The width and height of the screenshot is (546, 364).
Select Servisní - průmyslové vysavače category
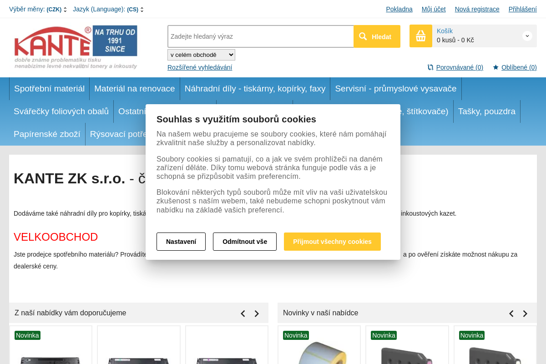[395, 89]
